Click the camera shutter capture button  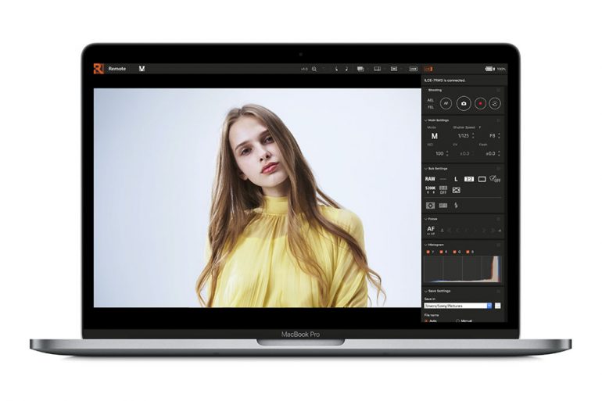tap(463, 103)
